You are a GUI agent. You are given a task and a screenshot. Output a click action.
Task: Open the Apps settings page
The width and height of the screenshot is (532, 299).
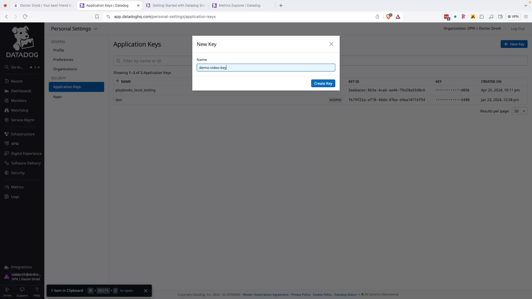57,97
